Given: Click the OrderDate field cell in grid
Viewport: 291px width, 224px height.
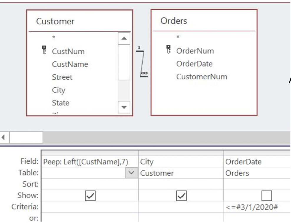Looking at the screenshot, I should click(257, 162).
